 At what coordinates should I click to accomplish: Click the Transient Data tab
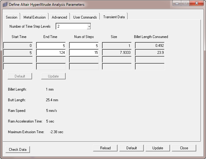(114, 17)
